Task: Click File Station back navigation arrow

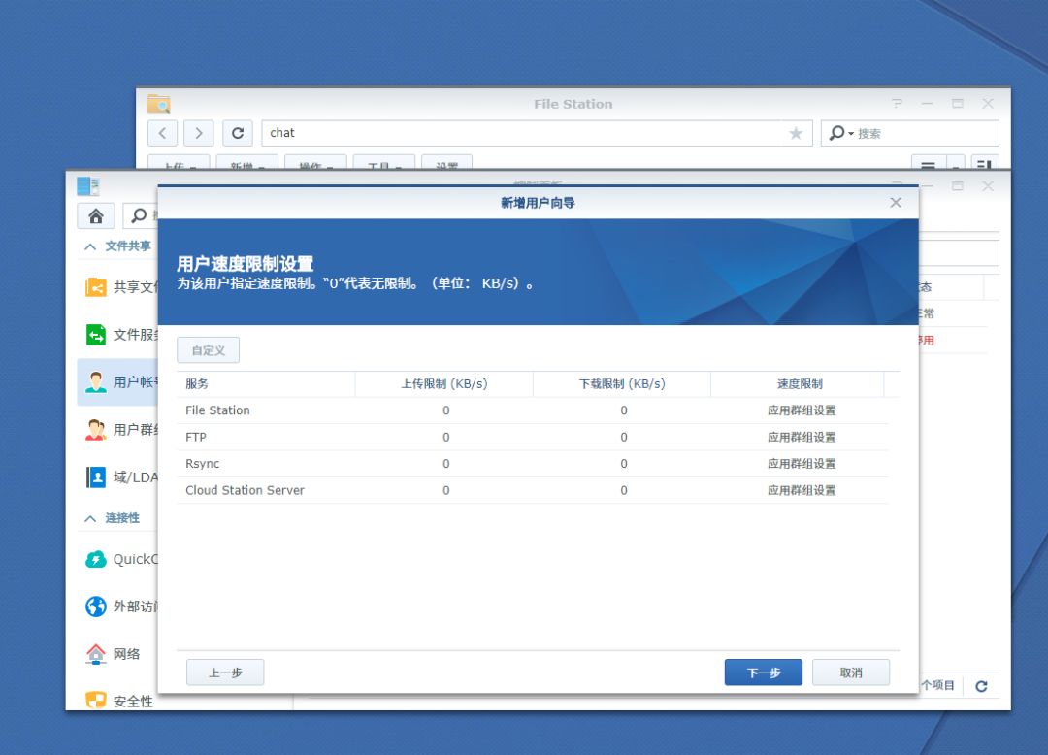Action: pos(162,133)
